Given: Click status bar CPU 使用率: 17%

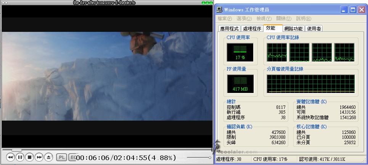Looking at the screenshot, I should pos(270,159).
